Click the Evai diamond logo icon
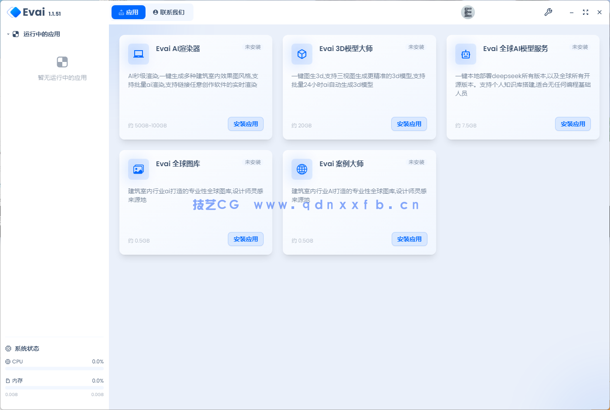Image resolution: width=610 pixels, height=410 pixels. pyautogui.click(x=14, y=12)
